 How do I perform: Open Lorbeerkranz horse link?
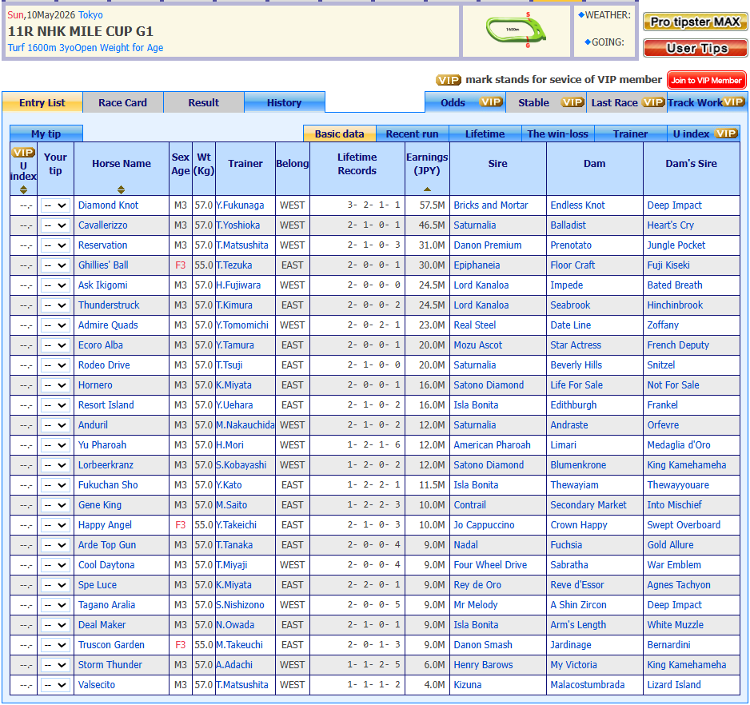point(106,465)
